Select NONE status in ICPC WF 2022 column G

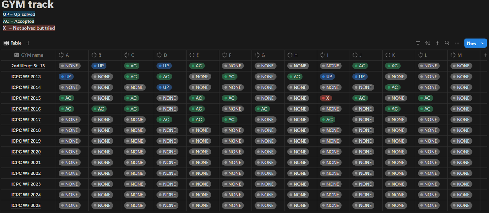(265, 173)
